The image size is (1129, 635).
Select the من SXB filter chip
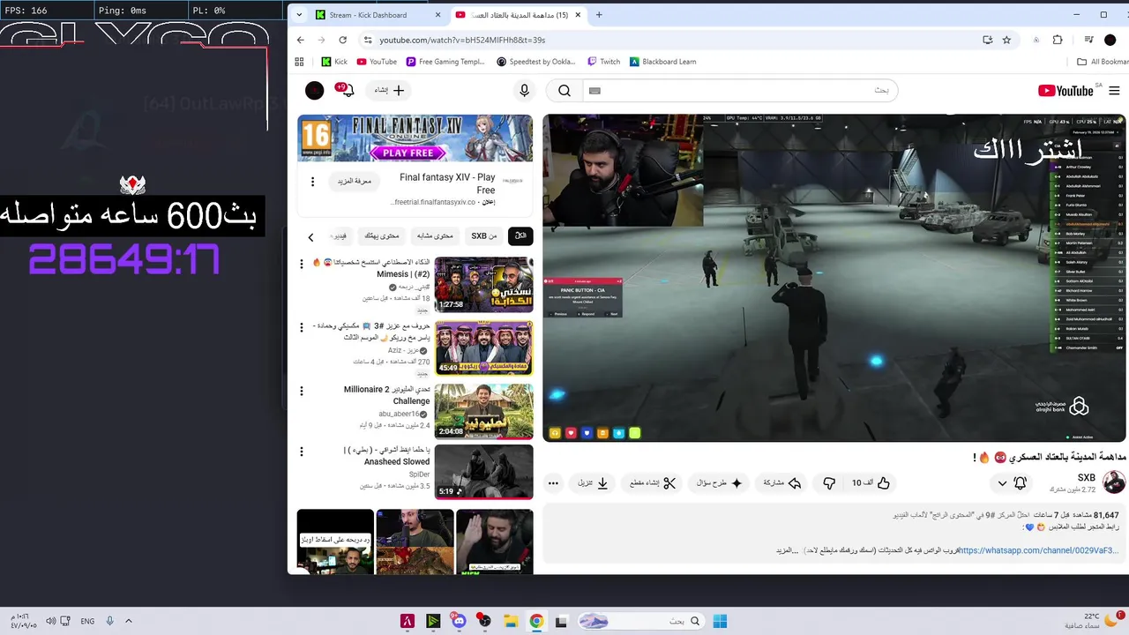click(x=484, y=236)
